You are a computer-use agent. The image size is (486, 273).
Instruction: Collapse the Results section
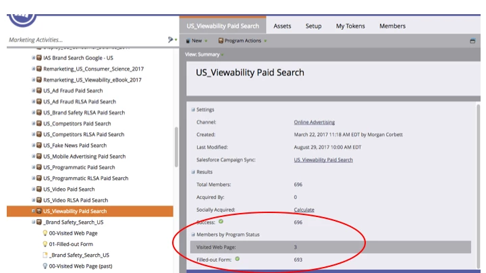(193, 172)
